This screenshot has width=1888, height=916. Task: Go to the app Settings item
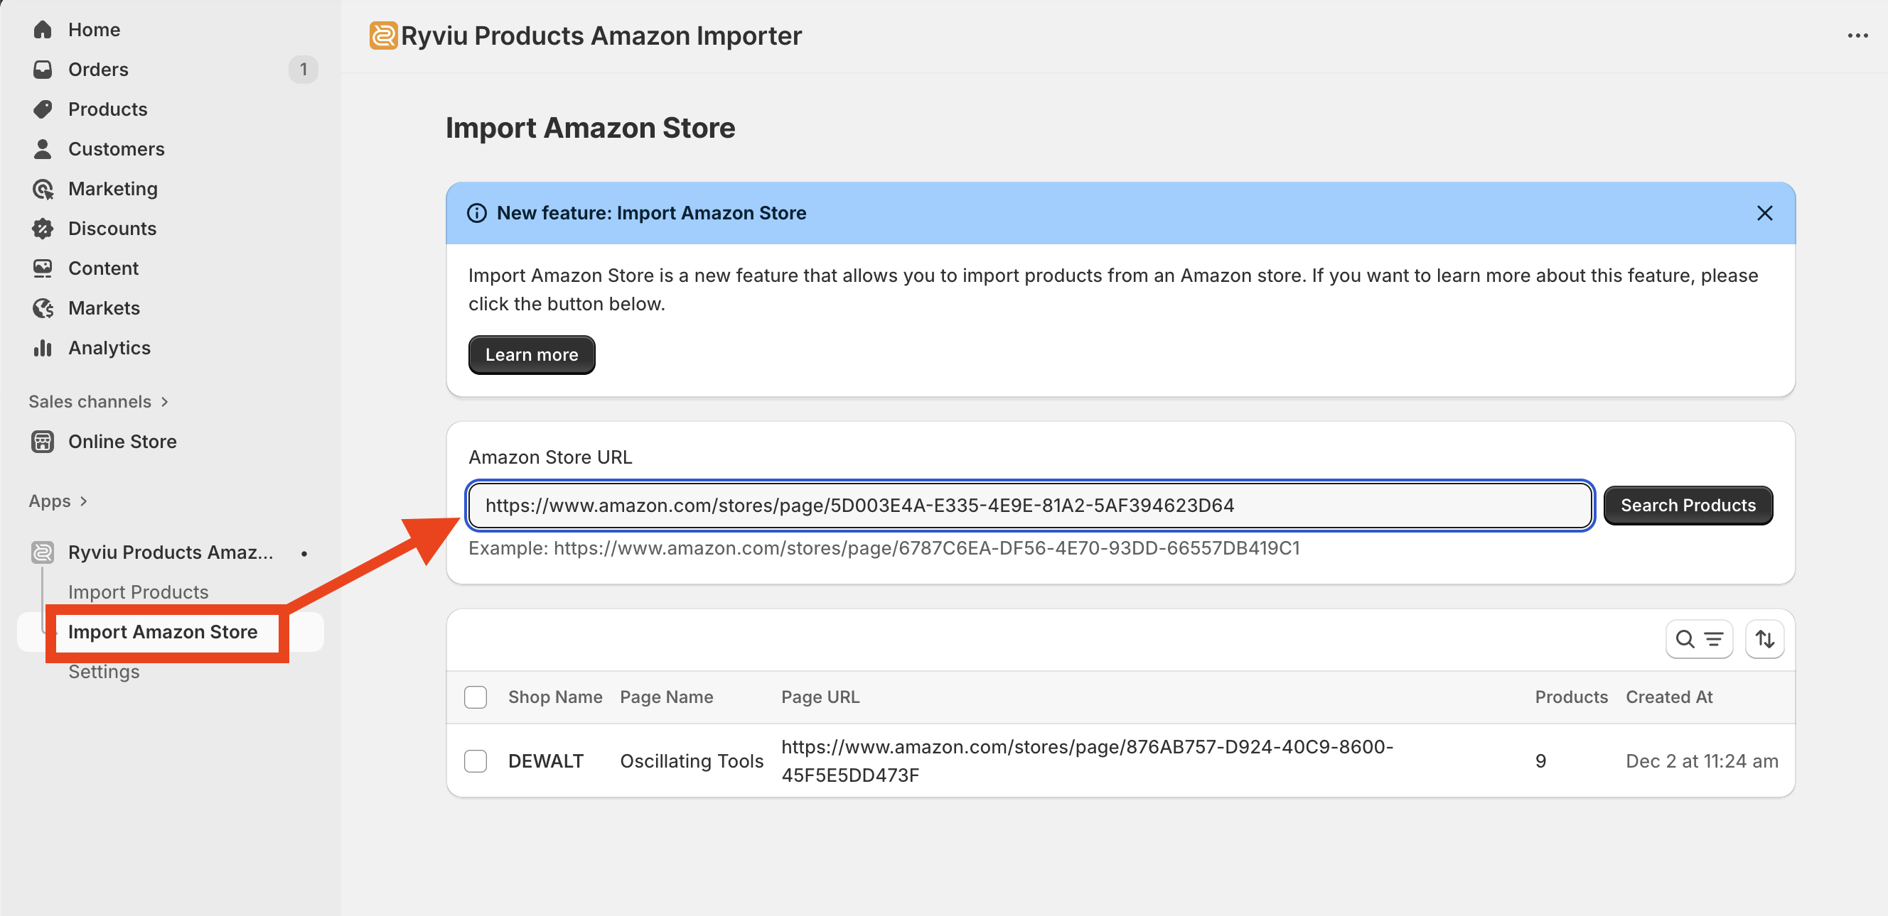103,672
